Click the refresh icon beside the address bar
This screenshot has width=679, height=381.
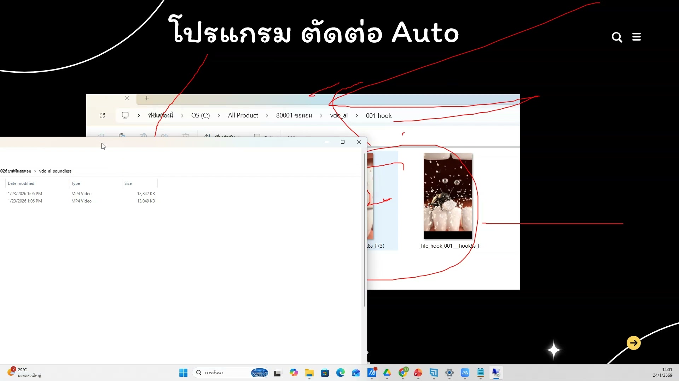click(x=102, y=115)
